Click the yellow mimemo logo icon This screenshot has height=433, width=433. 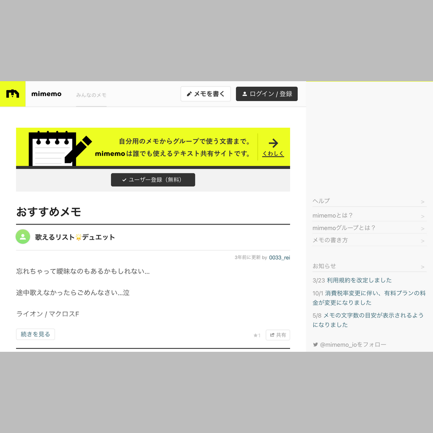click(13, 94)
